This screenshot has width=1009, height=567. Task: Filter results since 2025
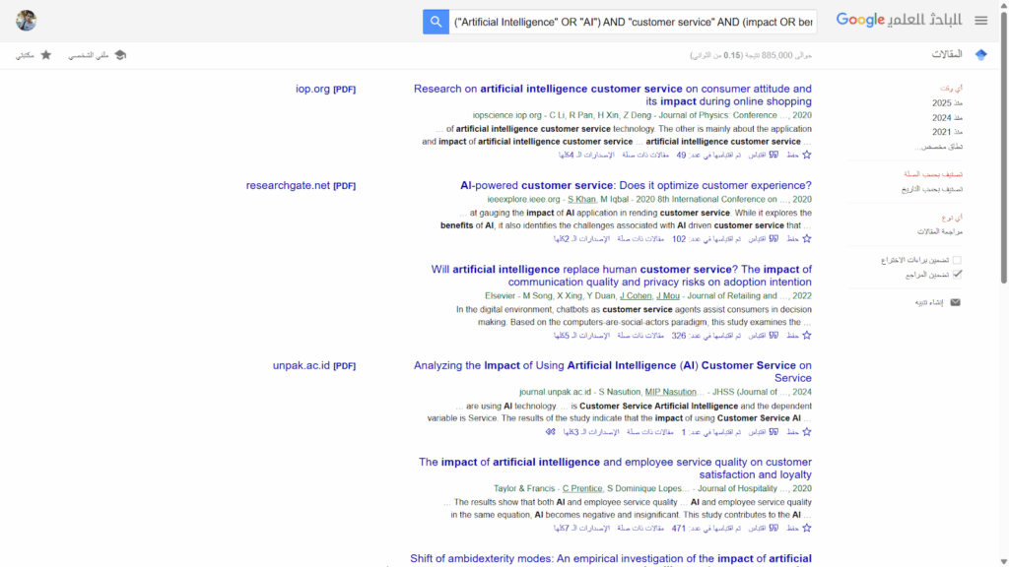(x=947, y=102)
